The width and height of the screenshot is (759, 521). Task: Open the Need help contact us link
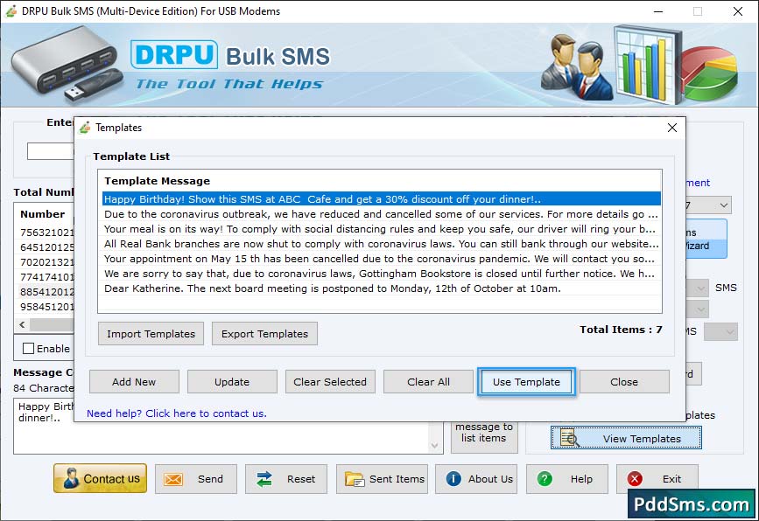coord(177,413)
